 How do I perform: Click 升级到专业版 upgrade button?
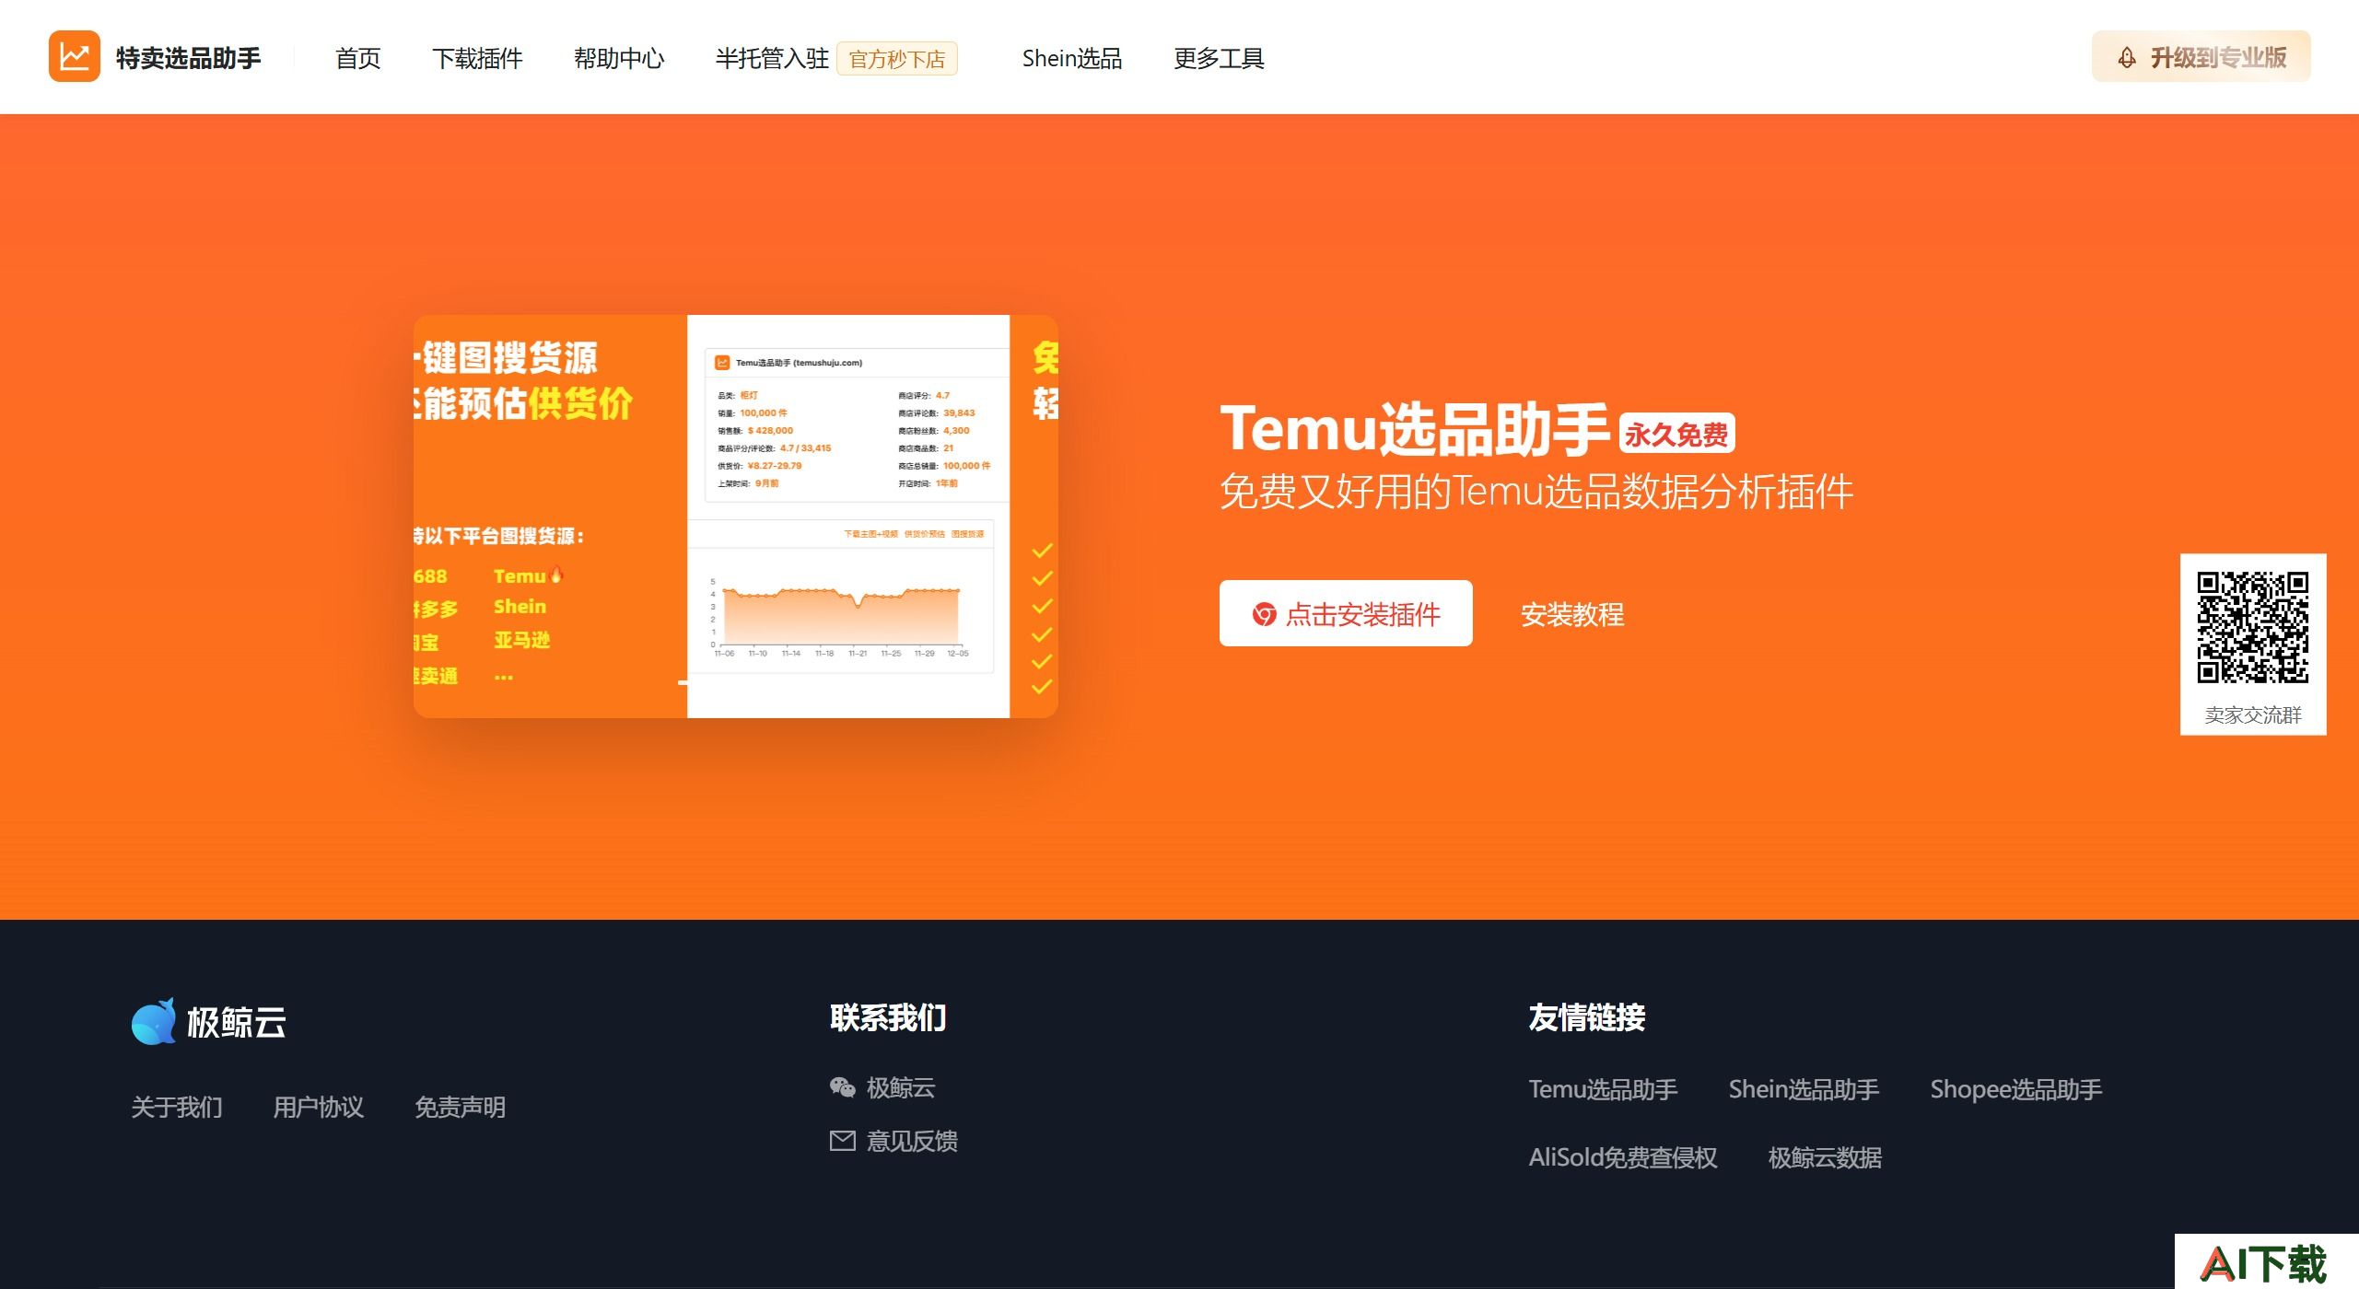(x=2201, y=57)
